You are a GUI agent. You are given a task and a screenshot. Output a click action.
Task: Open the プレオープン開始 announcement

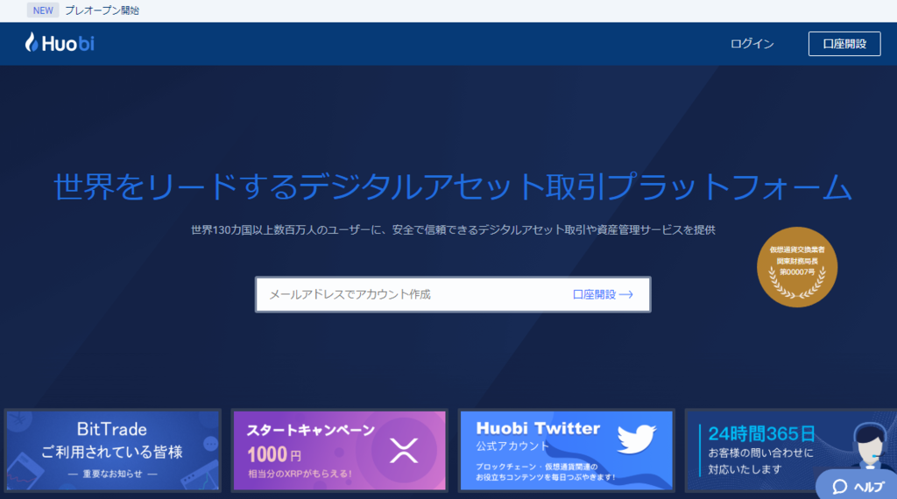point(102,11)
